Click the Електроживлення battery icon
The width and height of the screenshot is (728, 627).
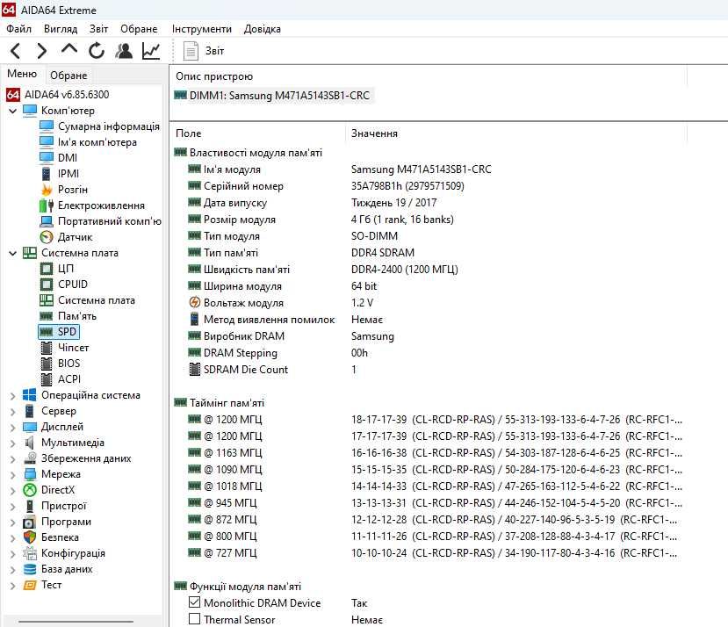[x=47, y=205]
